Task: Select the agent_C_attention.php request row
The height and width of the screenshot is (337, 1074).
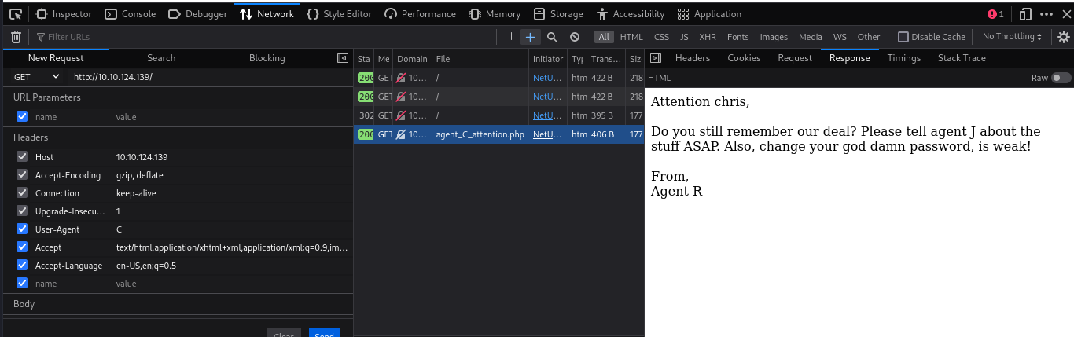Action: tap(480, 134)
